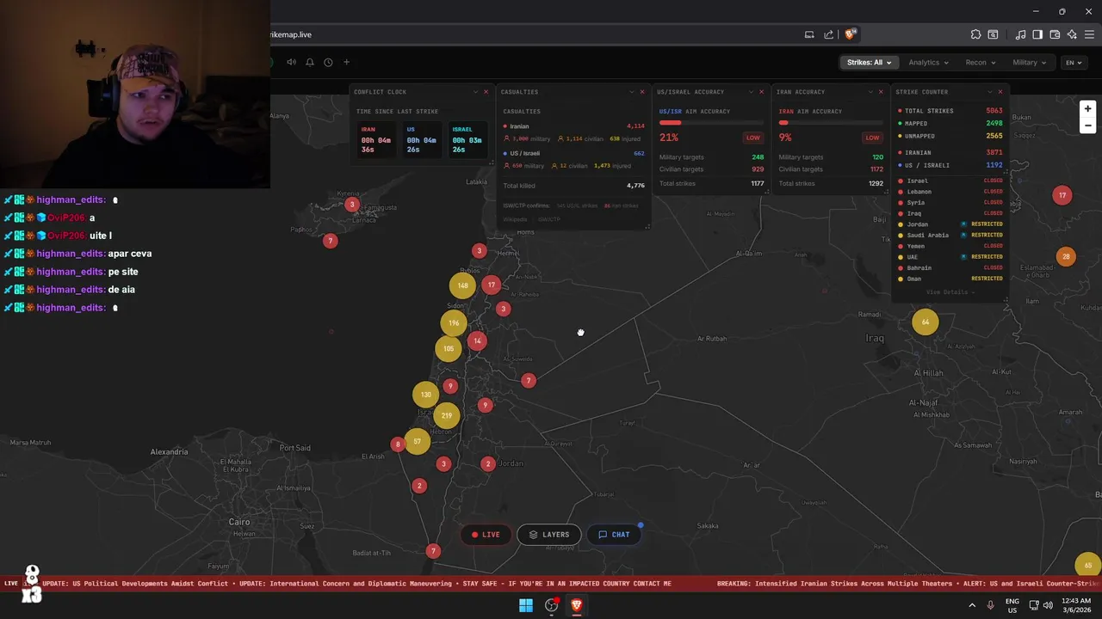Click the IRAN time-since-last-strike timer box
This screenshot has height=619, width=1102.
375,139
